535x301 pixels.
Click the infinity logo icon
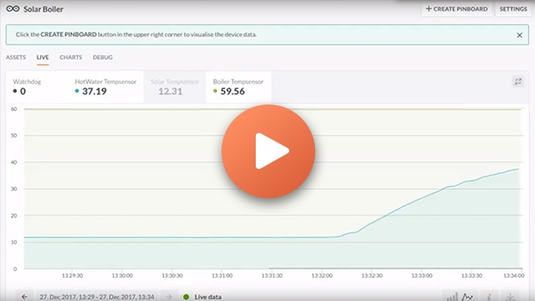coord(13,9)
